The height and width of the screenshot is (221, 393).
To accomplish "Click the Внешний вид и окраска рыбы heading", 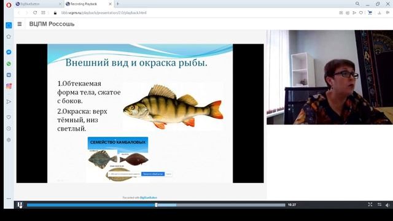I will 136,63.
